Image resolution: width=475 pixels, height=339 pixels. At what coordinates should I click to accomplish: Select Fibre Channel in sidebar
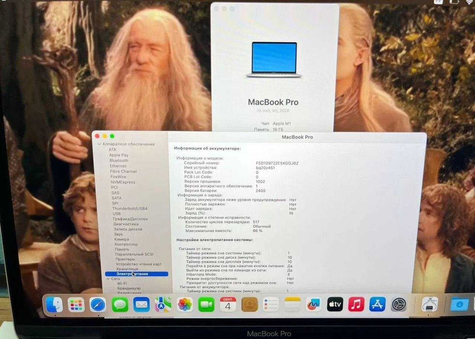click(123, 171)
